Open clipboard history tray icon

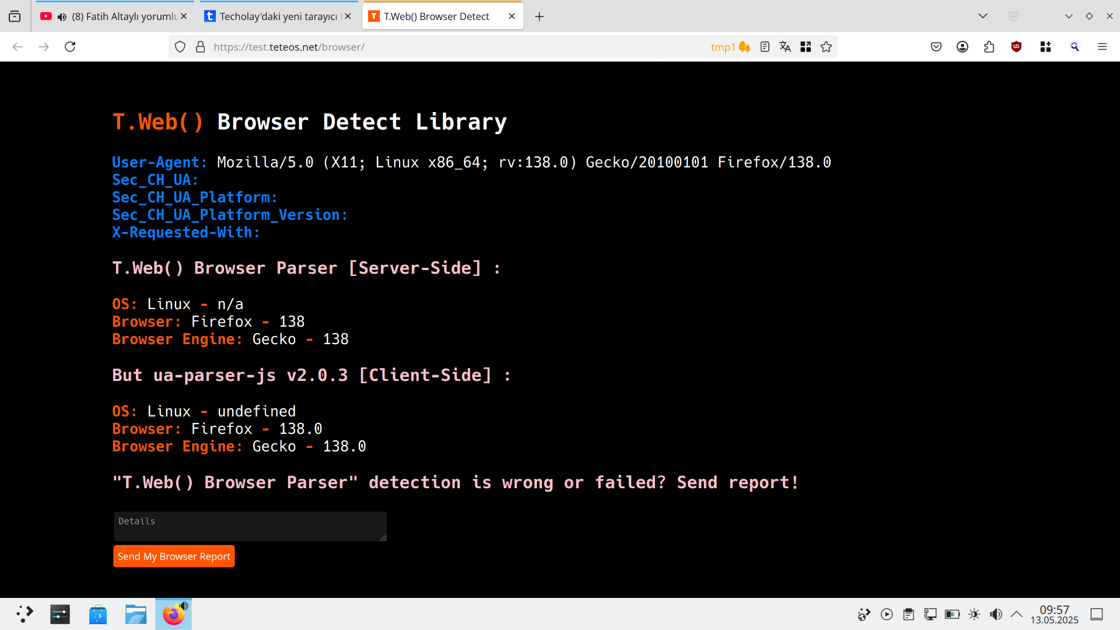(x=908, y=614)
